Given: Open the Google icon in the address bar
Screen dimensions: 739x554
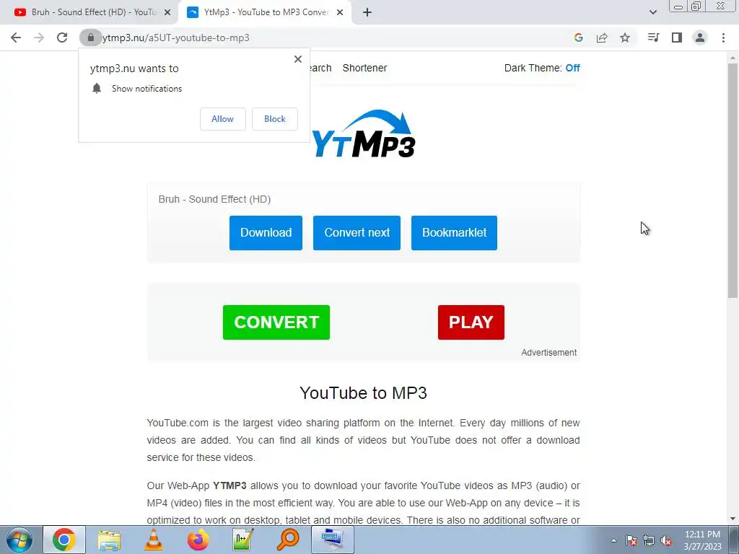Looking at the screenshot, I should pos(578,38).
